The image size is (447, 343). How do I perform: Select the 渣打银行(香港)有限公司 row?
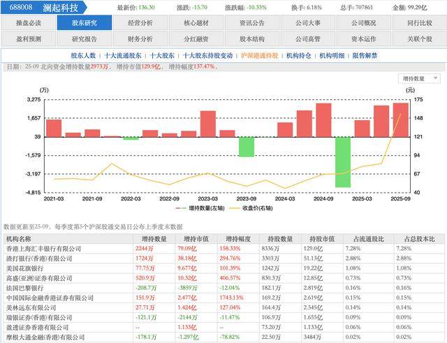point(224,258)
